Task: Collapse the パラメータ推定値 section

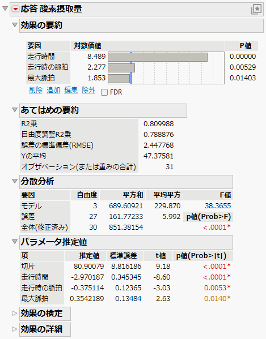Action: click(15, 242)
